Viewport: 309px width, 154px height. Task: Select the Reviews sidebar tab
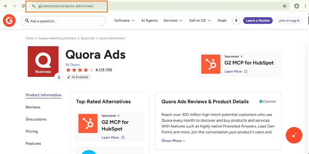tap(33, 107)
